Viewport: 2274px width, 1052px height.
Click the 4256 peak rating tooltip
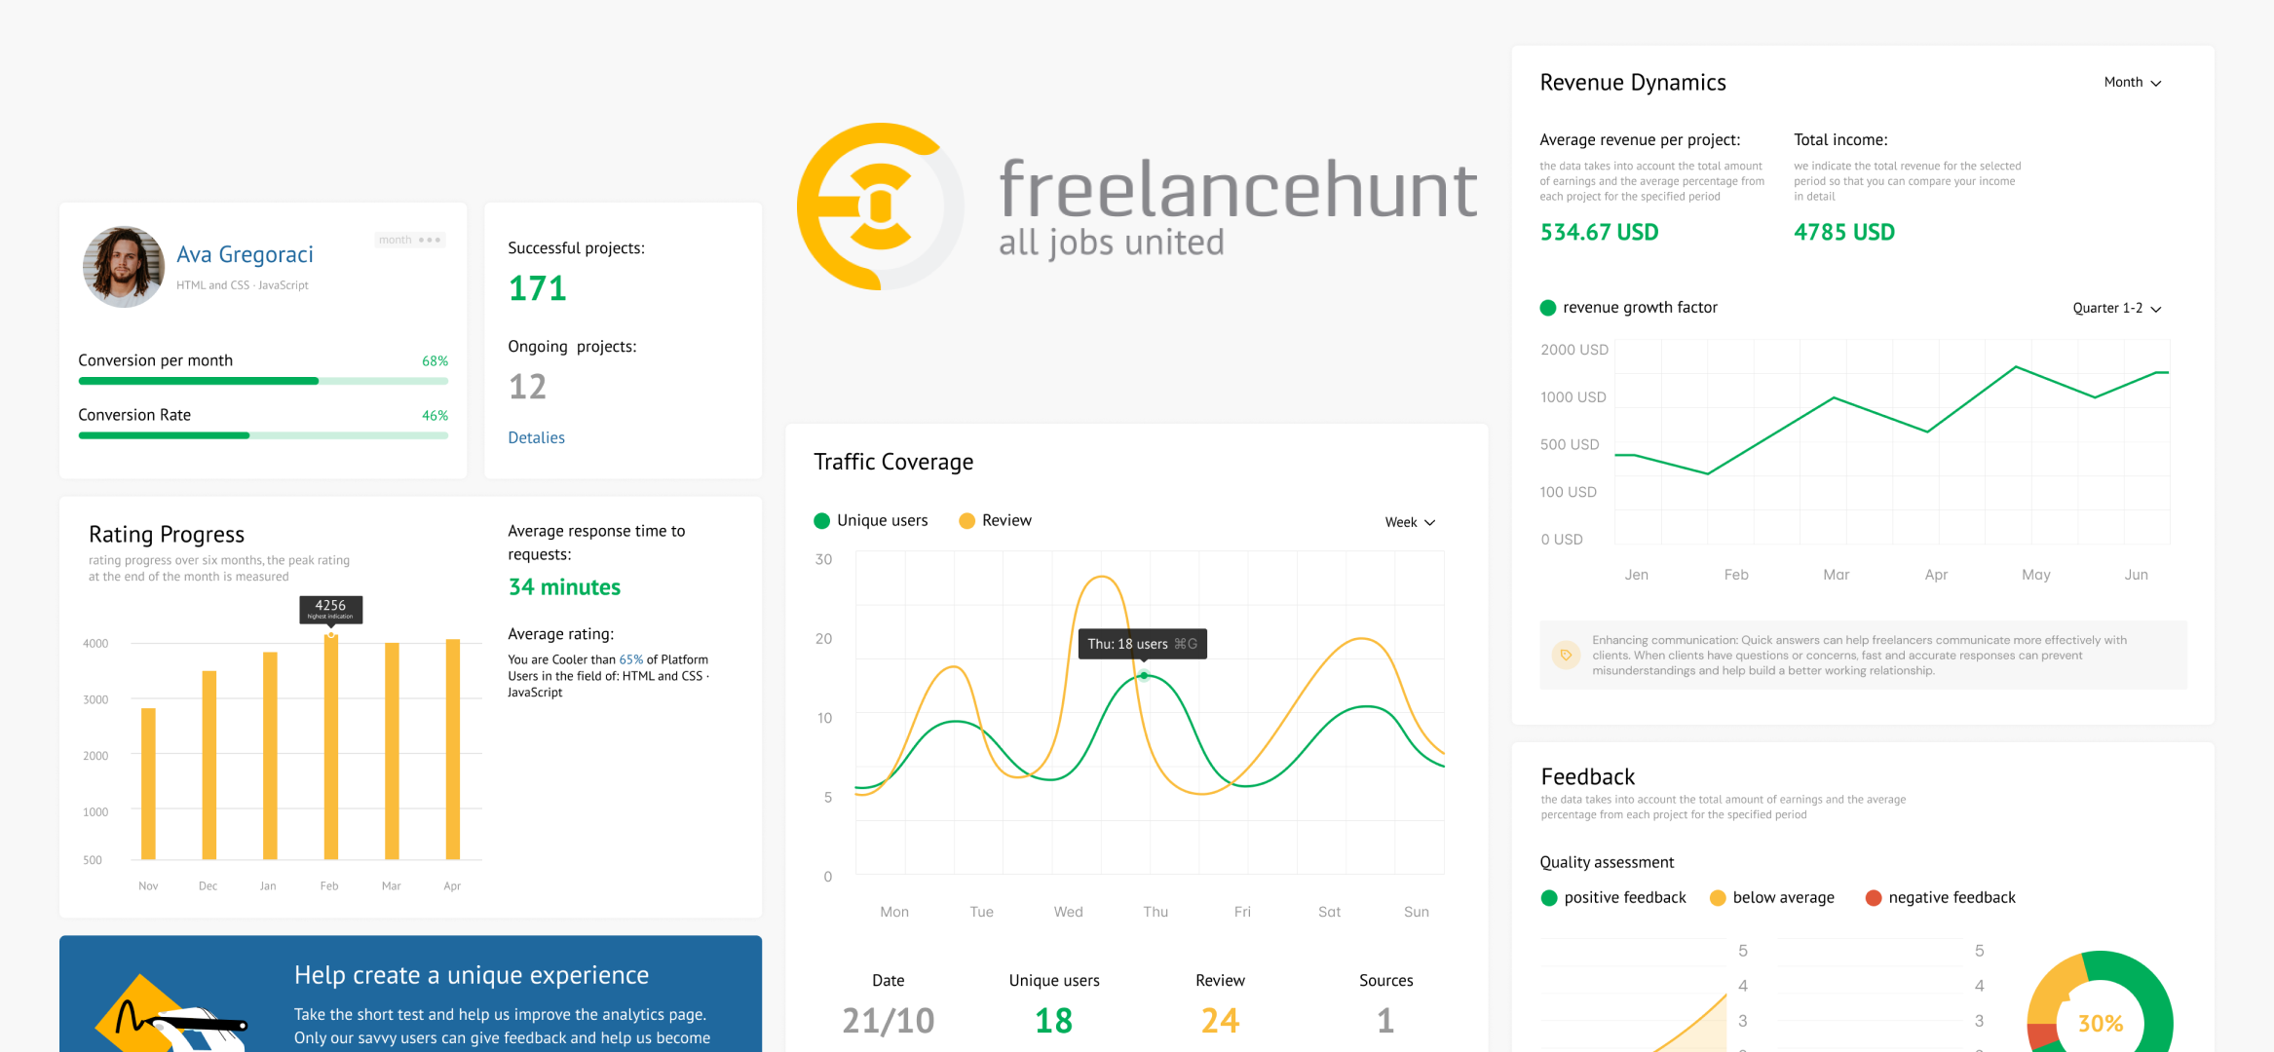(330, 609)
